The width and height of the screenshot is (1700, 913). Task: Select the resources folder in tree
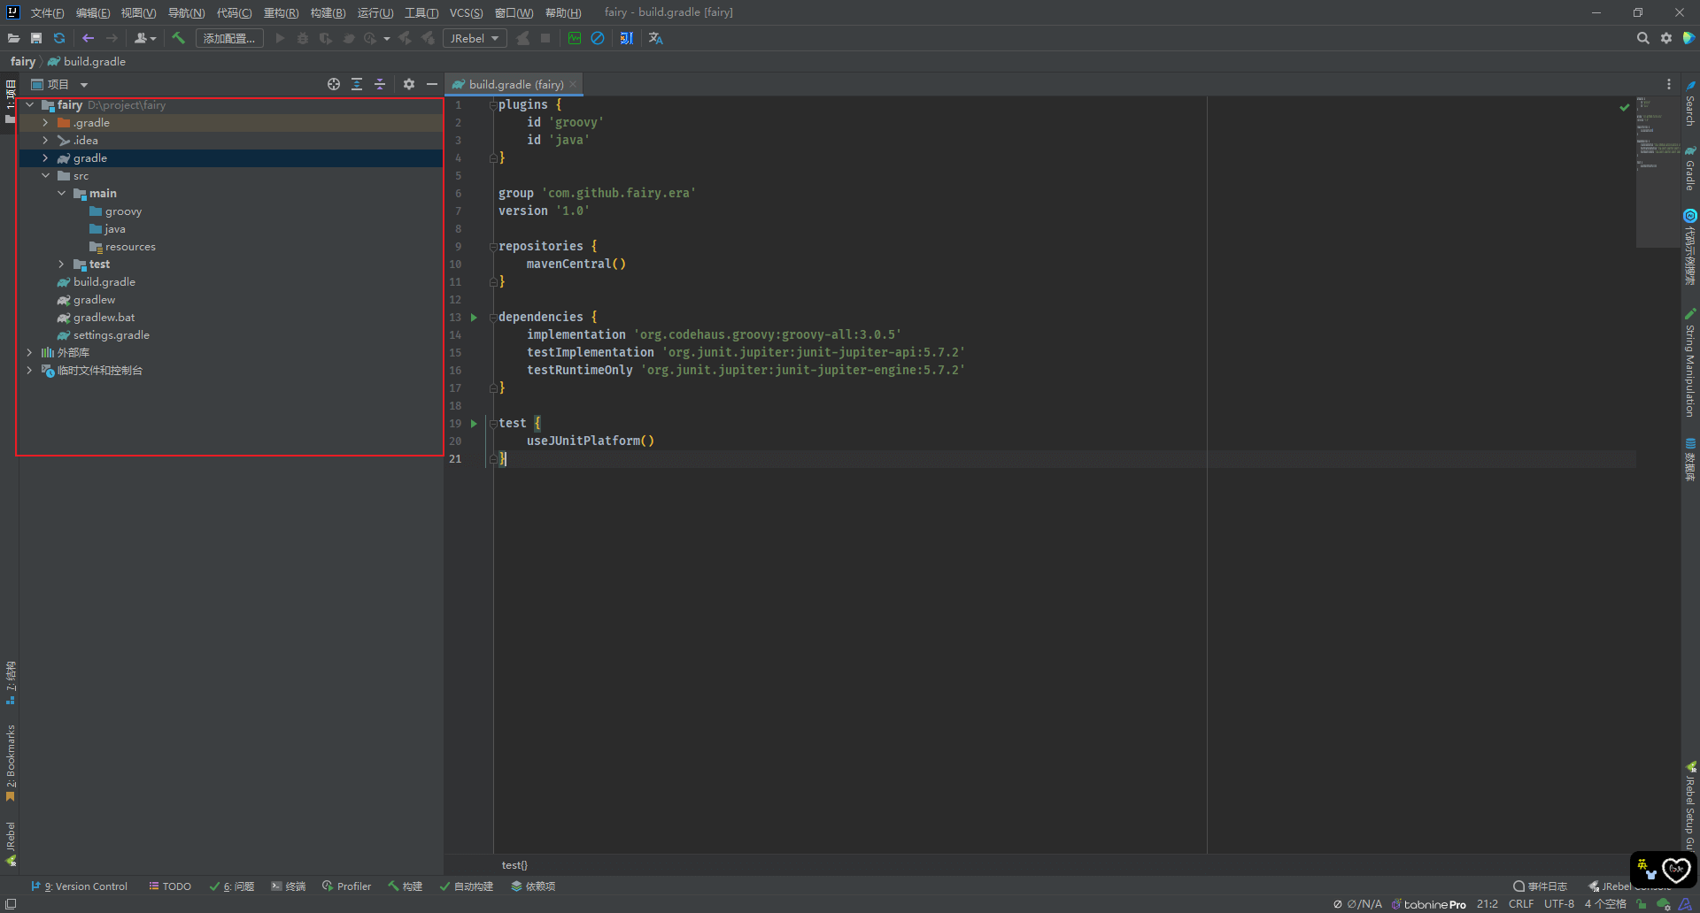click(129, 246)
